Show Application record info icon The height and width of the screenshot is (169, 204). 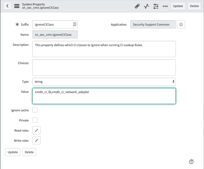coord(181,24)
